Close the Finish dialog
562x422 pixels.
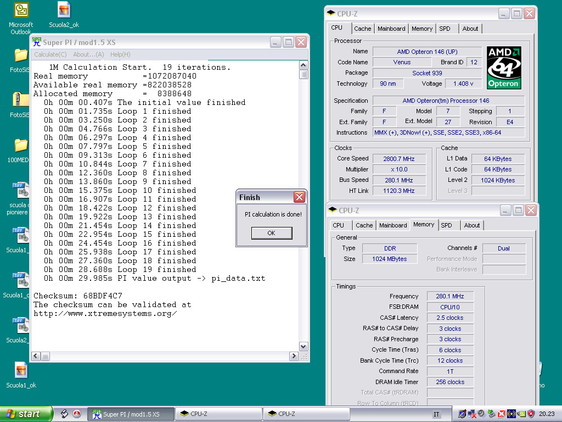tap(299, 197)
